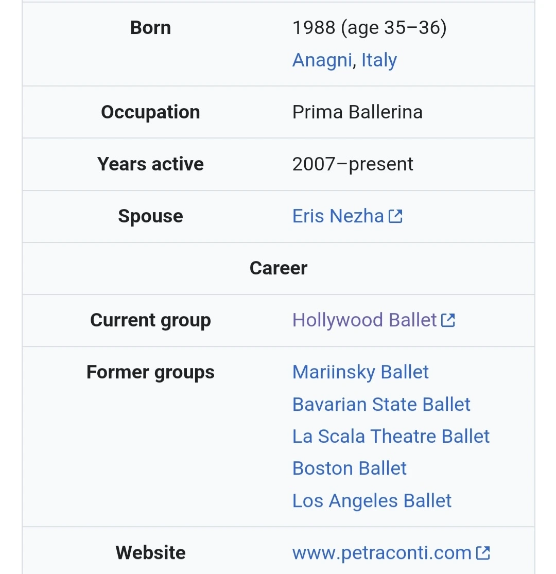Viewport: 556px width, 574px height.
Task: Follow the Italy link
Action: (379, 60)
